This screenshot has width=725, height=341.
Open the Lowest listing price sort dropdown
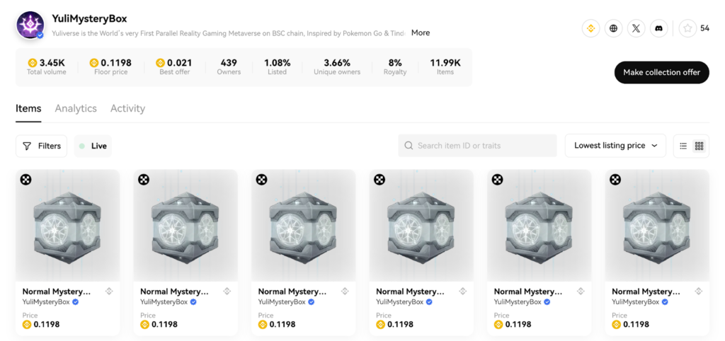click(615, 146)
